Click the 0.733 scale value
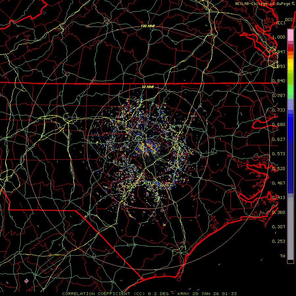Viewport: 296px width, 296px height. tap(279, 110)
